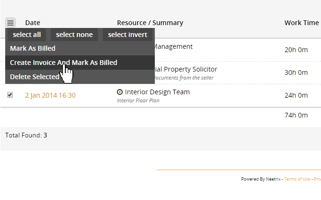
Task: Open the partially visible Privacy footer link
Action: [317, 179]
